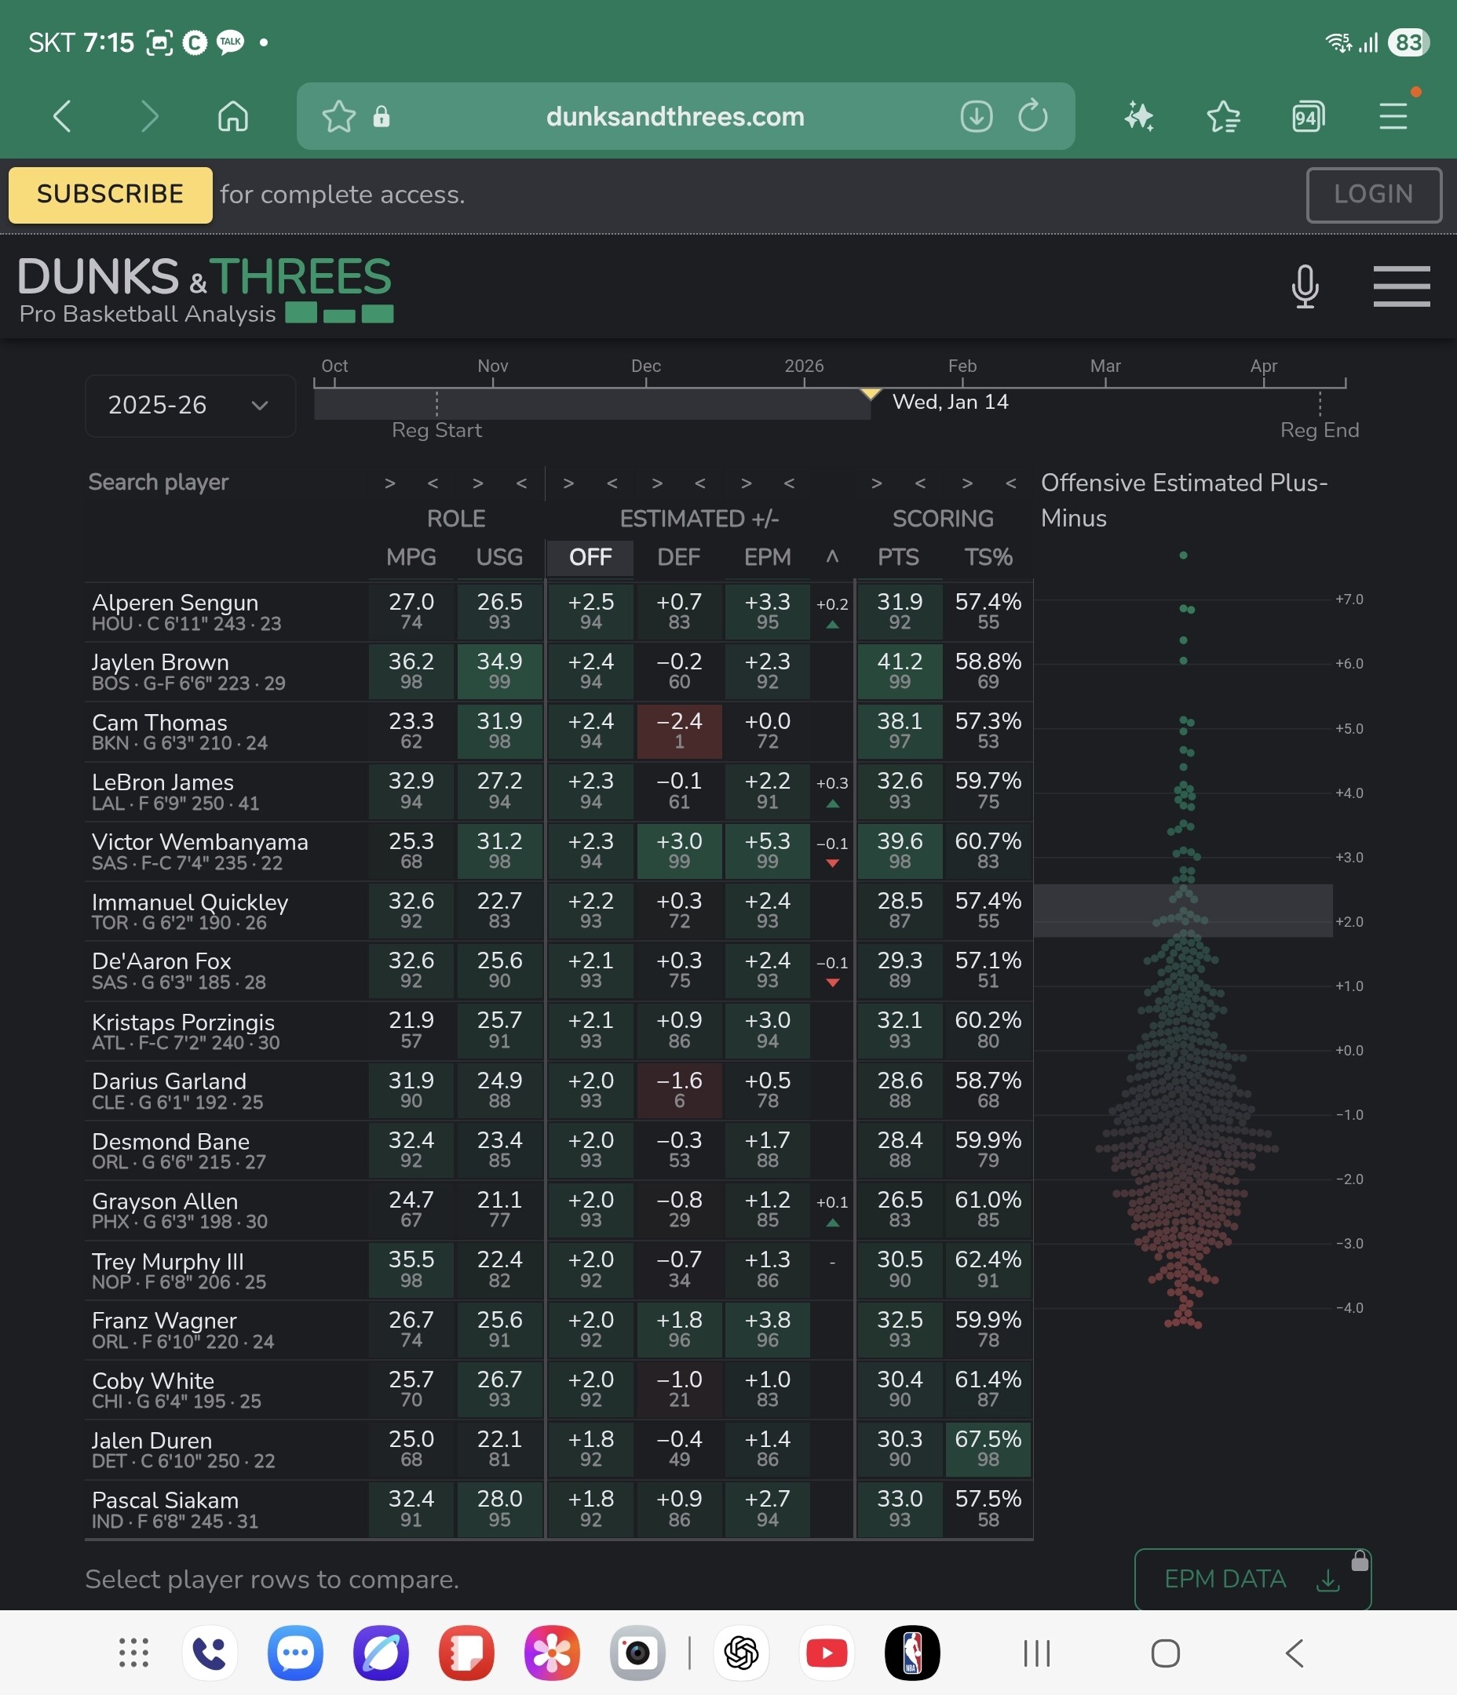The width and height of the screenshot is (1457, 1695).
Task: Open downloads from the address bar icon
Action: tap(976, 116)
